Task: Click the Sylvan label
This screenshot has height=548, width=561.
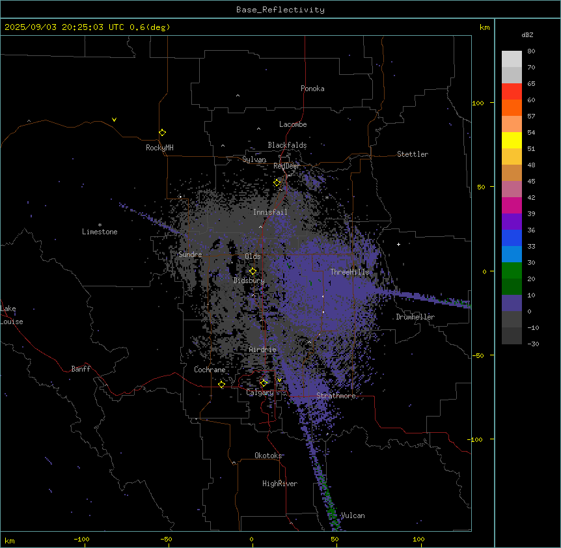Action: tap(254, 159)
